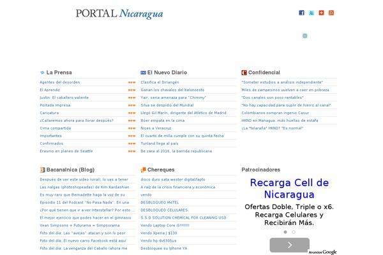This screenshot has width=383, height=255.
Task: Open the Chereques heading
Action: (161, 170)
